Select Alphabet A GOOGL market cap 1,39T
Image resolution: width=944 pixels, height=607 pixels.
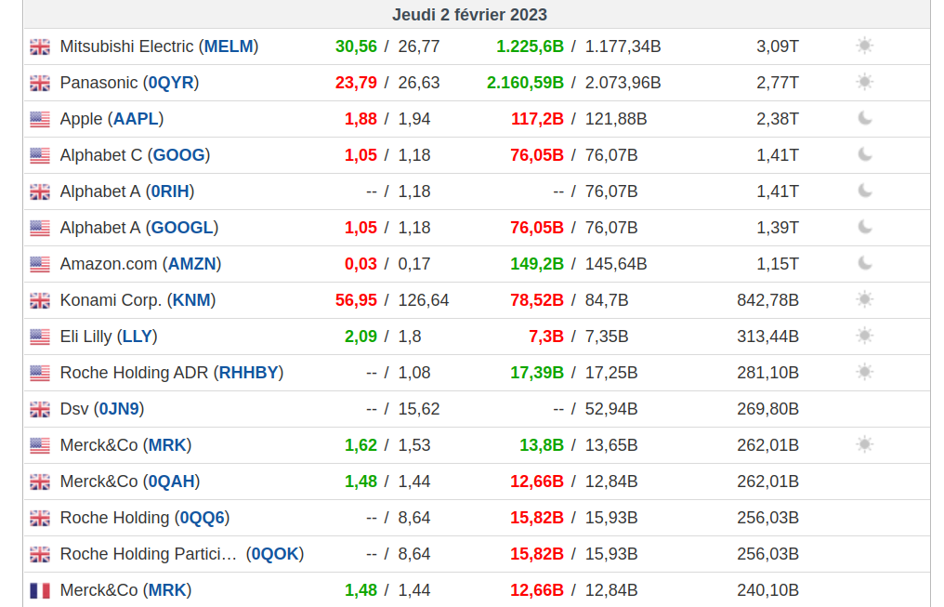[x=778, y=228]
